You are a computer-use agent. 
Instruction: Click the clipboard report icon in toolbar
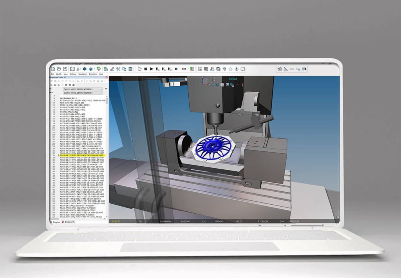click(x=130, y=69)
